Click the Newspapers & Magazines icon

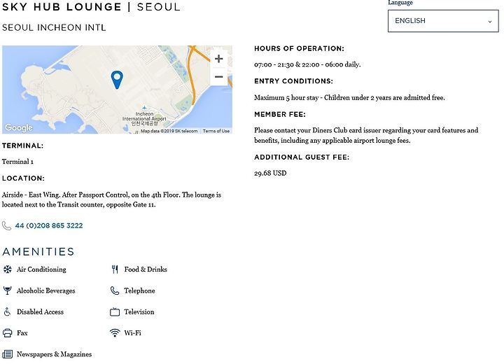click(8, 354)
